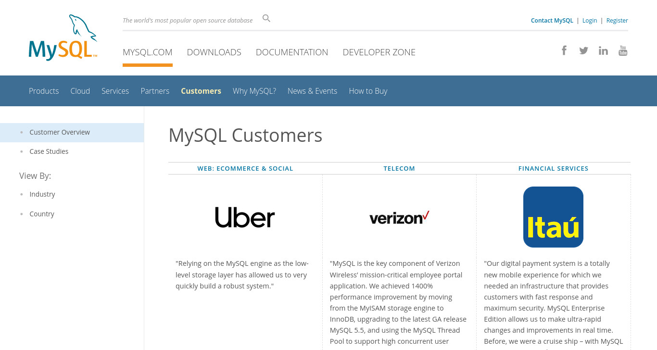Open Case Studies in sidebar
This screenshot has width=657, height=350.
pos(49,151)
